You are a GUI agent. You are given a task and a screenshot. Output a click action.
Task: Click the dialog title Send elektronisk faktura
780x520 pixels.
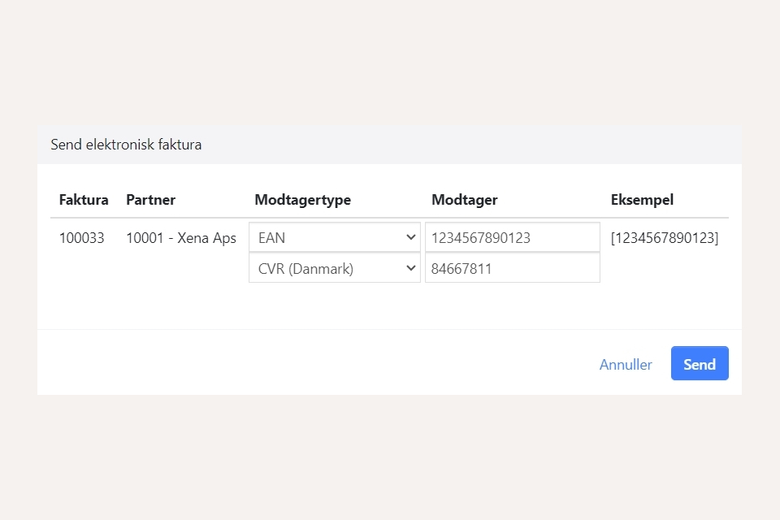[126, 145]
